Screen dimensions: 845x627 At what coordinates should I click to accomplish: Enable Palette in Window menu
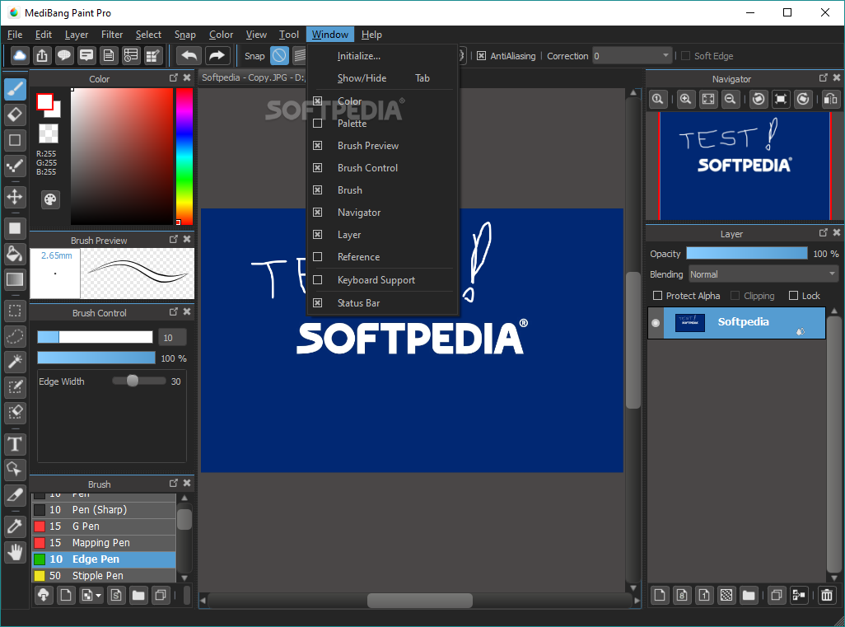317,124
